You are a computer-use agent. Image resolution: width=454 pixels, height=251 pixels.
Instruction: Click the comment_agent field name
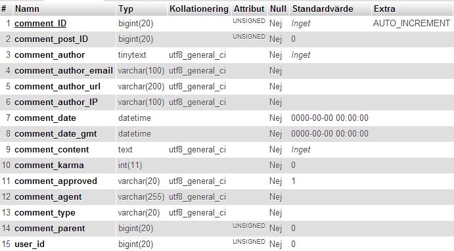[48, 197]
